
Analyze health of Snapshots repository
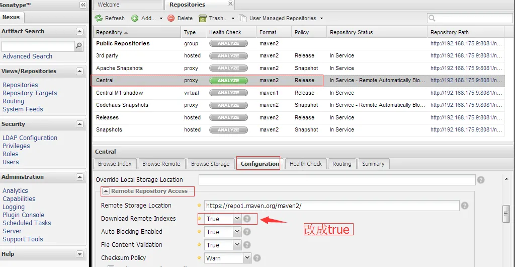pyautogui.click(x=228, y=129)
